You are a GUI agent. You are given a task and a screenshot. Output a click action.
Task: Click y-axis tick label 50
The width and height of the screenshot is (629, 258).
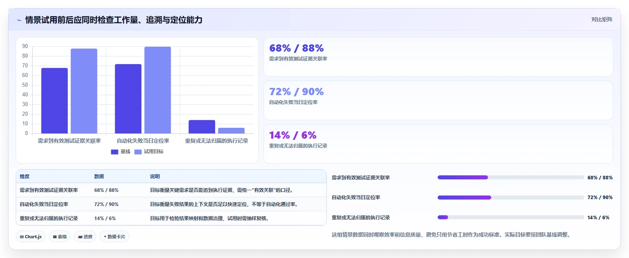point(25,85)
